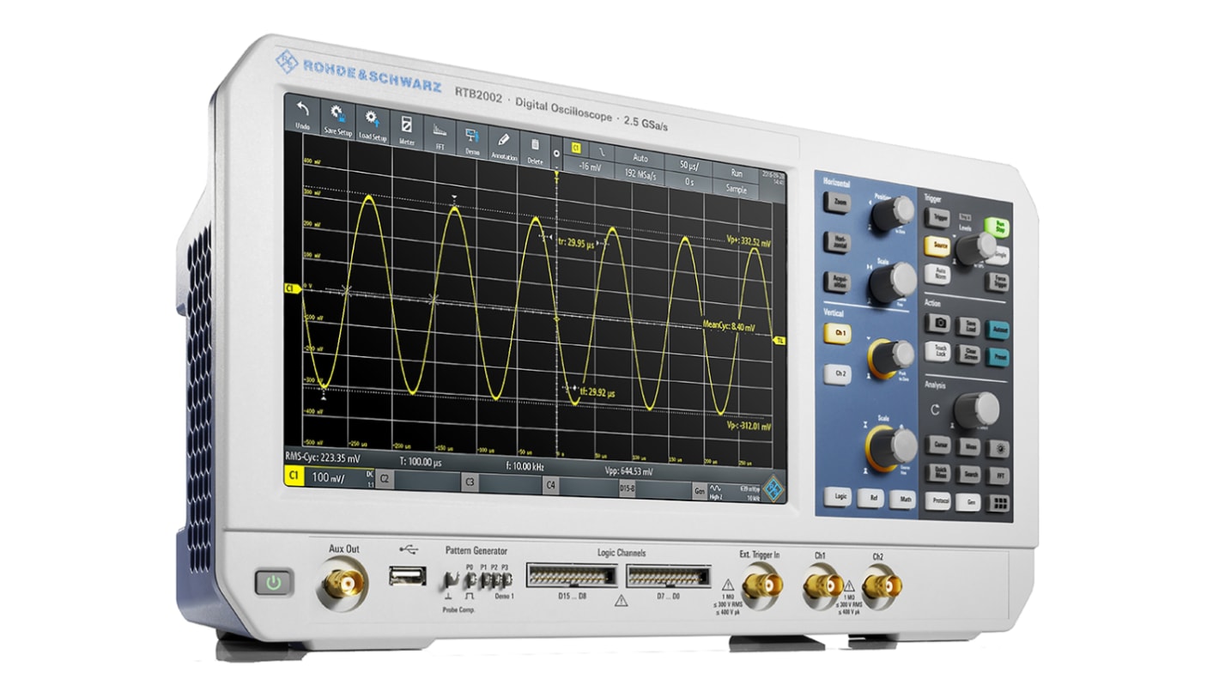Image resolution: width=1219 pixels, height=685 pixels.
Task: Toggle the Ch 2 channel key
Action: [x=838, y=373]
